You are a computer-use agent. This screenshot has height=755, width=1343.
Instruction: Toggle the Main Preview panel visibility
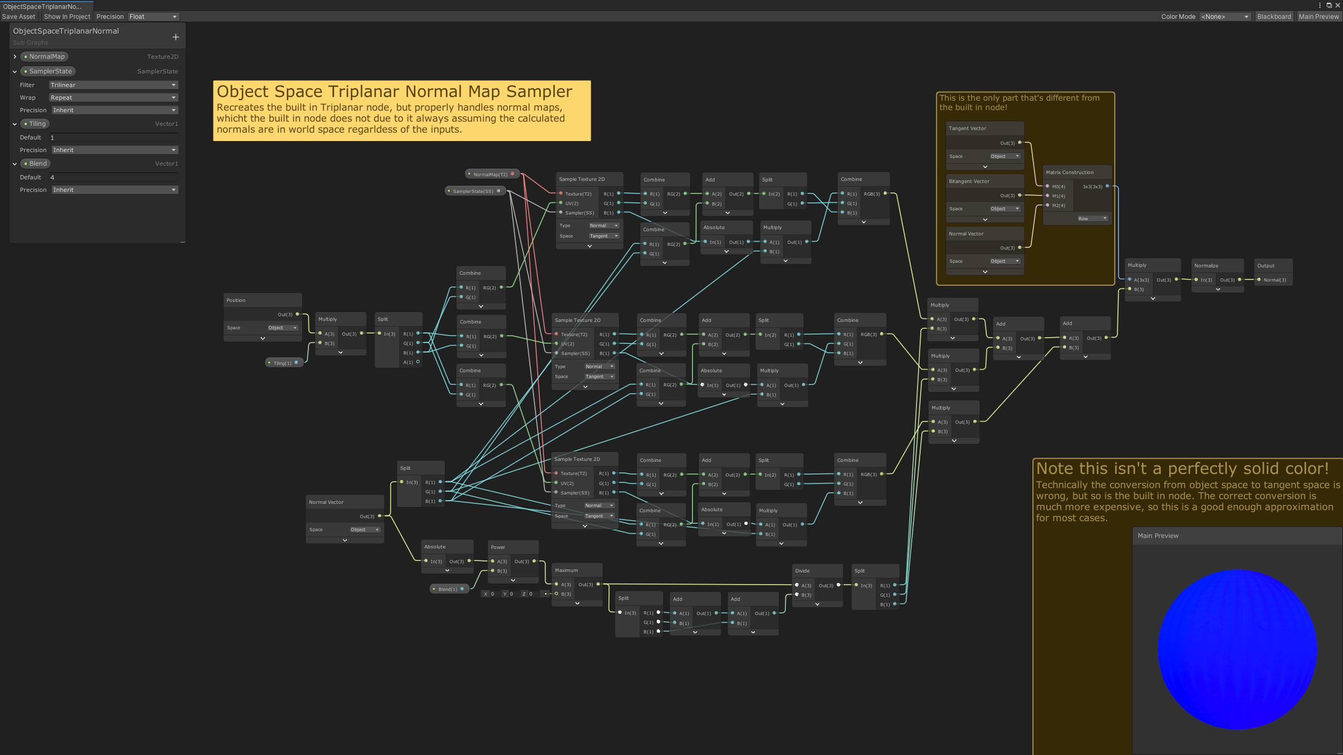coord(1318,17)
